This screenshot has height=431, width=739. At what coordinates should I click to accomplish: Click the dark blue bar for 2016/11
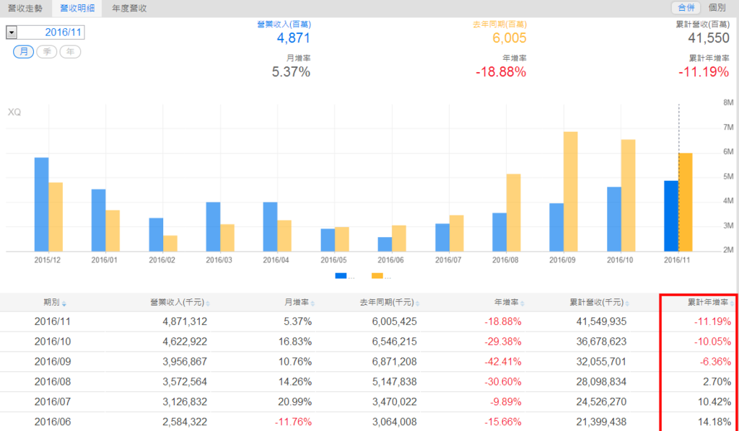[x=671, y=216]
